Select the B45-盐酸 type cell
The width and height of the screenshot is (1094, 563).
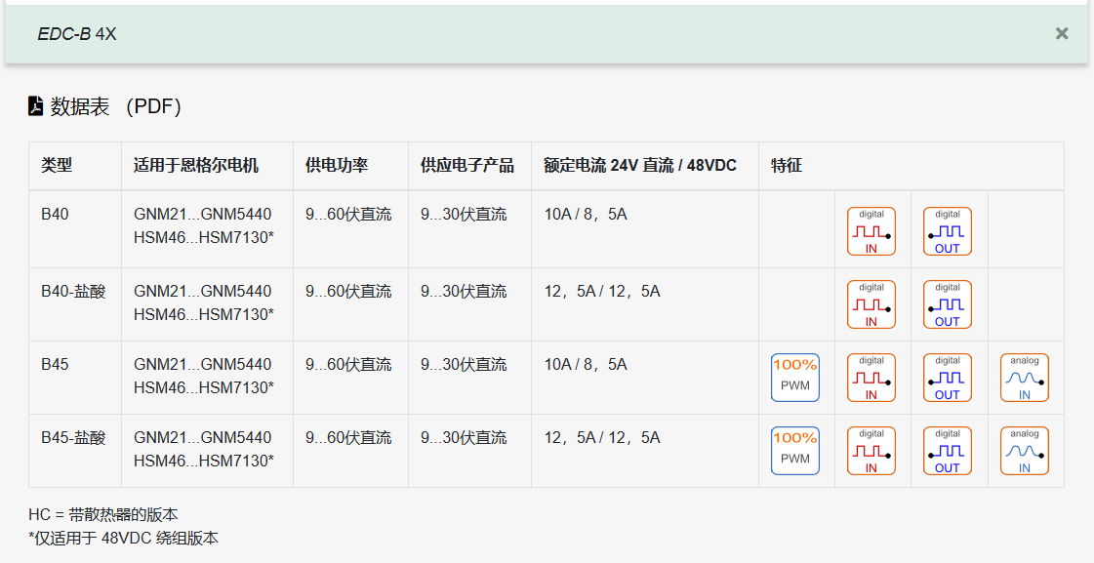point(73,438)
